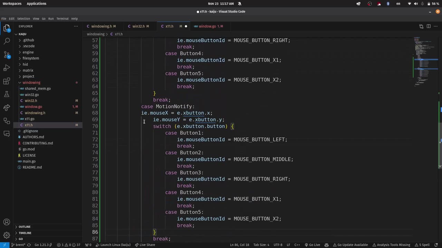Viewport: 442px width, 248px height.
Task: Collapse the windowing folder
Action: pyautogui.click(x=48, y=83)
